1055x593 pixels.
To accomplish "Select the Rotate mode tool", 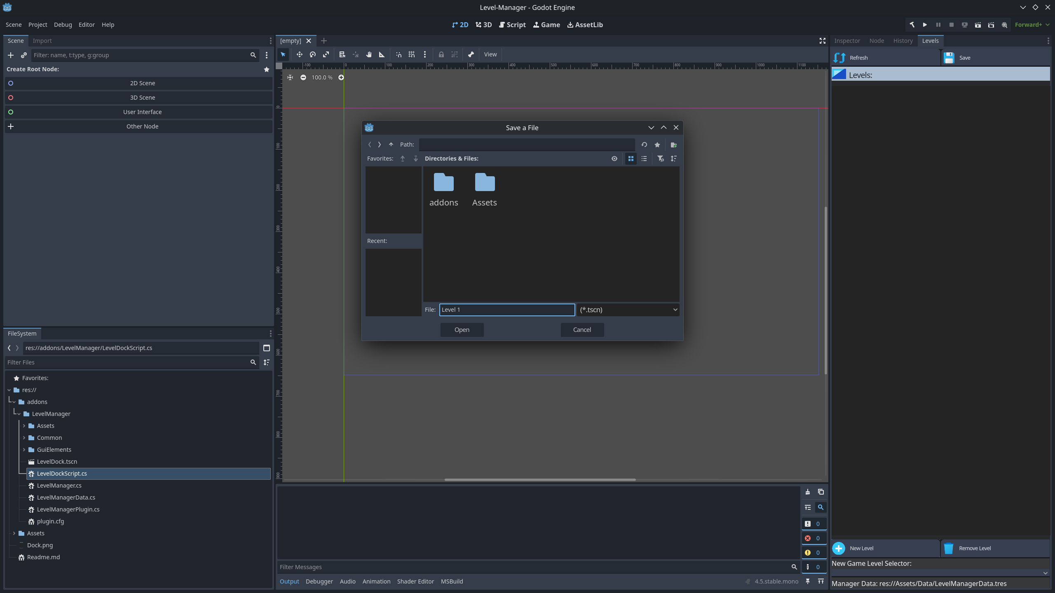I will click(313, 54).
